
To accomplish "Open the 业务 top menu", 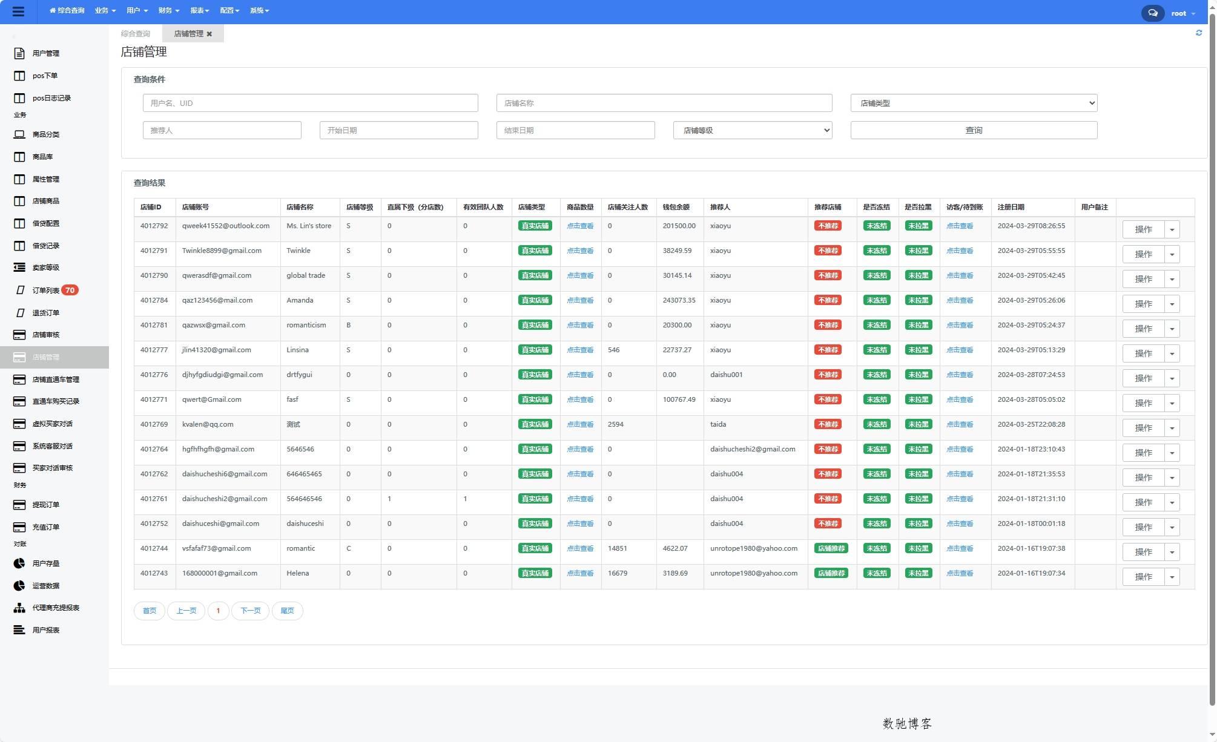I will pos(105,10).
